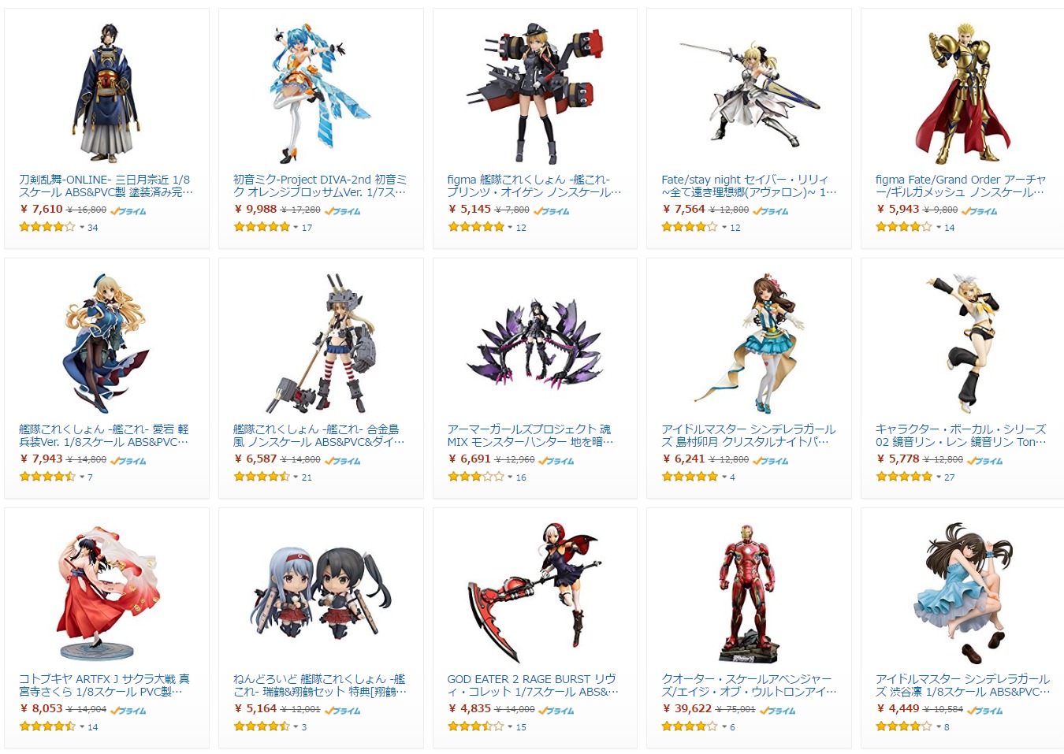
Task: Open 鏡音リン・レン character vocal series link
Action: tap(962, 436)
